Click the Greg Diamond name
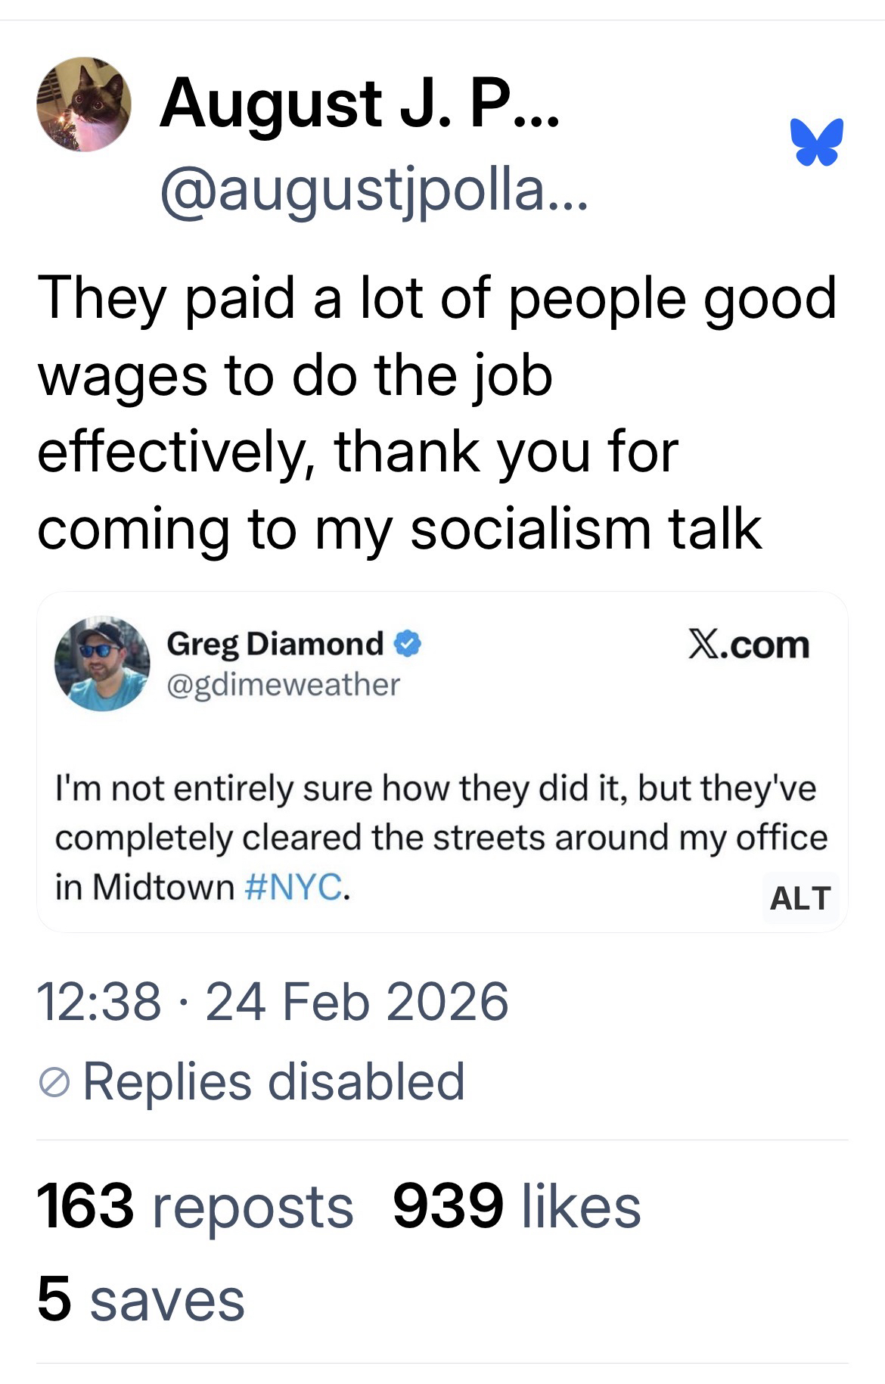 275,644
